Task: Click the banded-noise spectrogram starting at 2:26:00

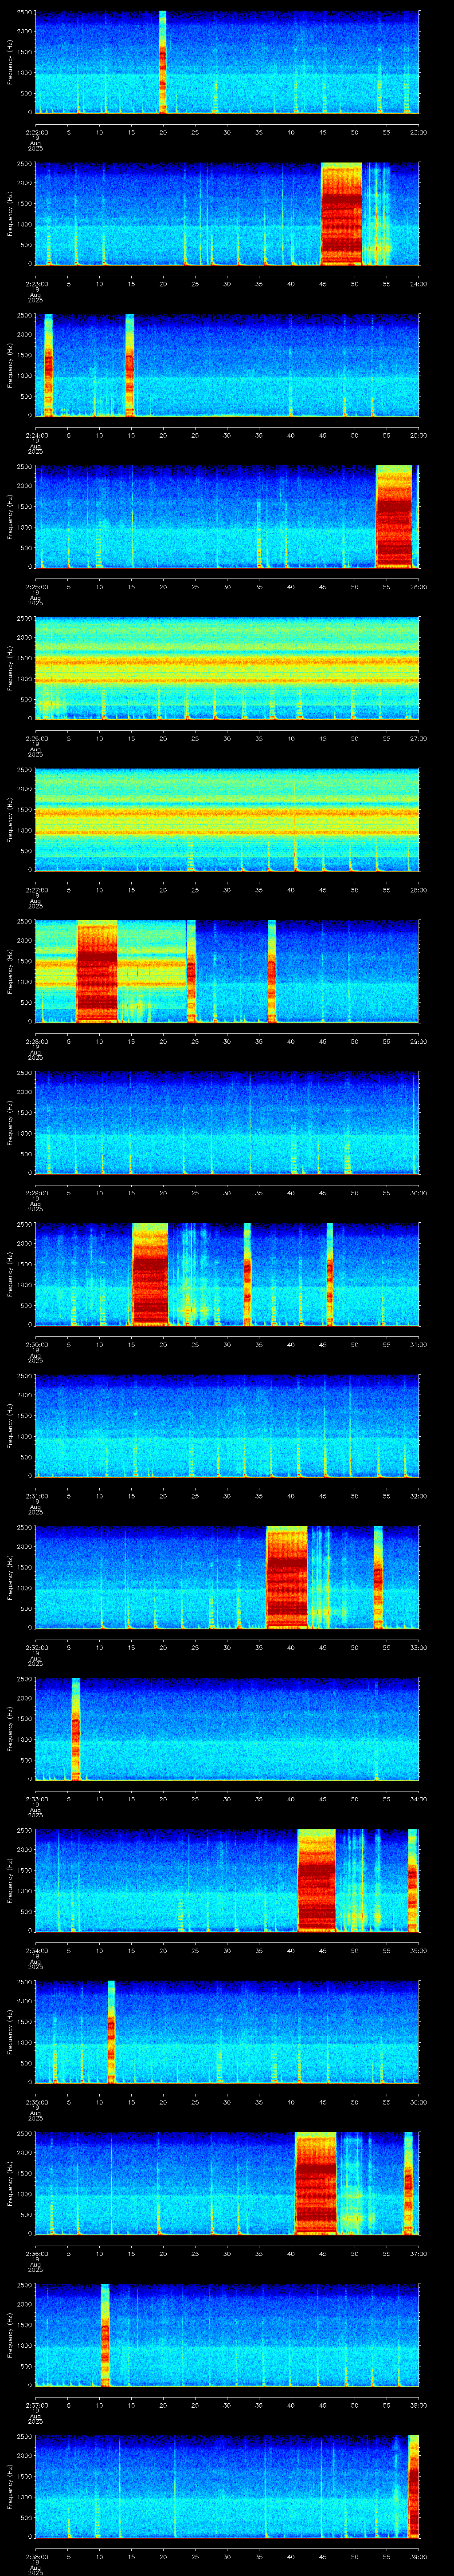Action: 227,668
